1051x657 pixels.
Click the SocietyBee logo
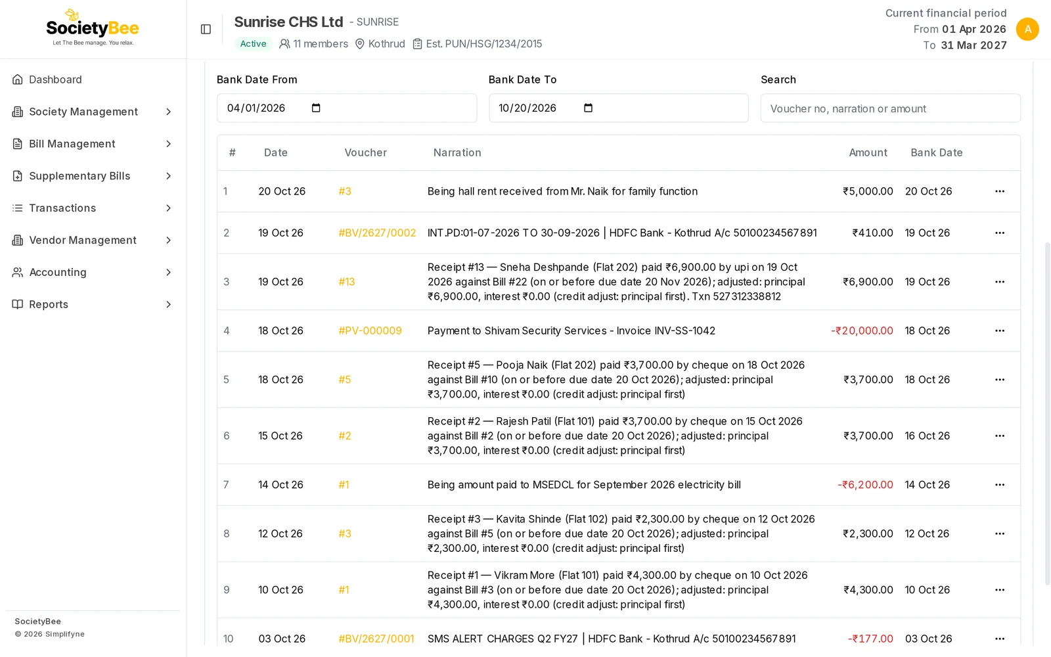[x=93, y=28]
